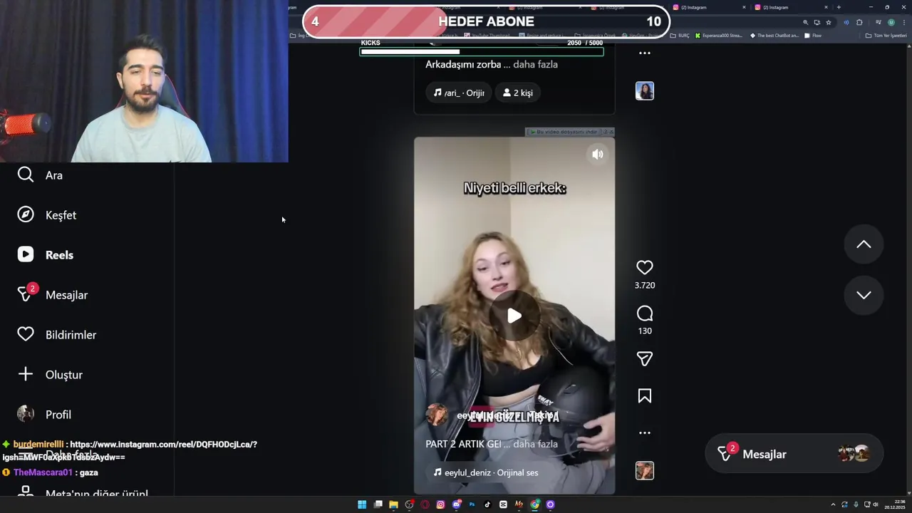Image resolution: width=912 pixels, height=513 pixels.
Task: Go to Reels in the sidebar
Action: point(46,255)
